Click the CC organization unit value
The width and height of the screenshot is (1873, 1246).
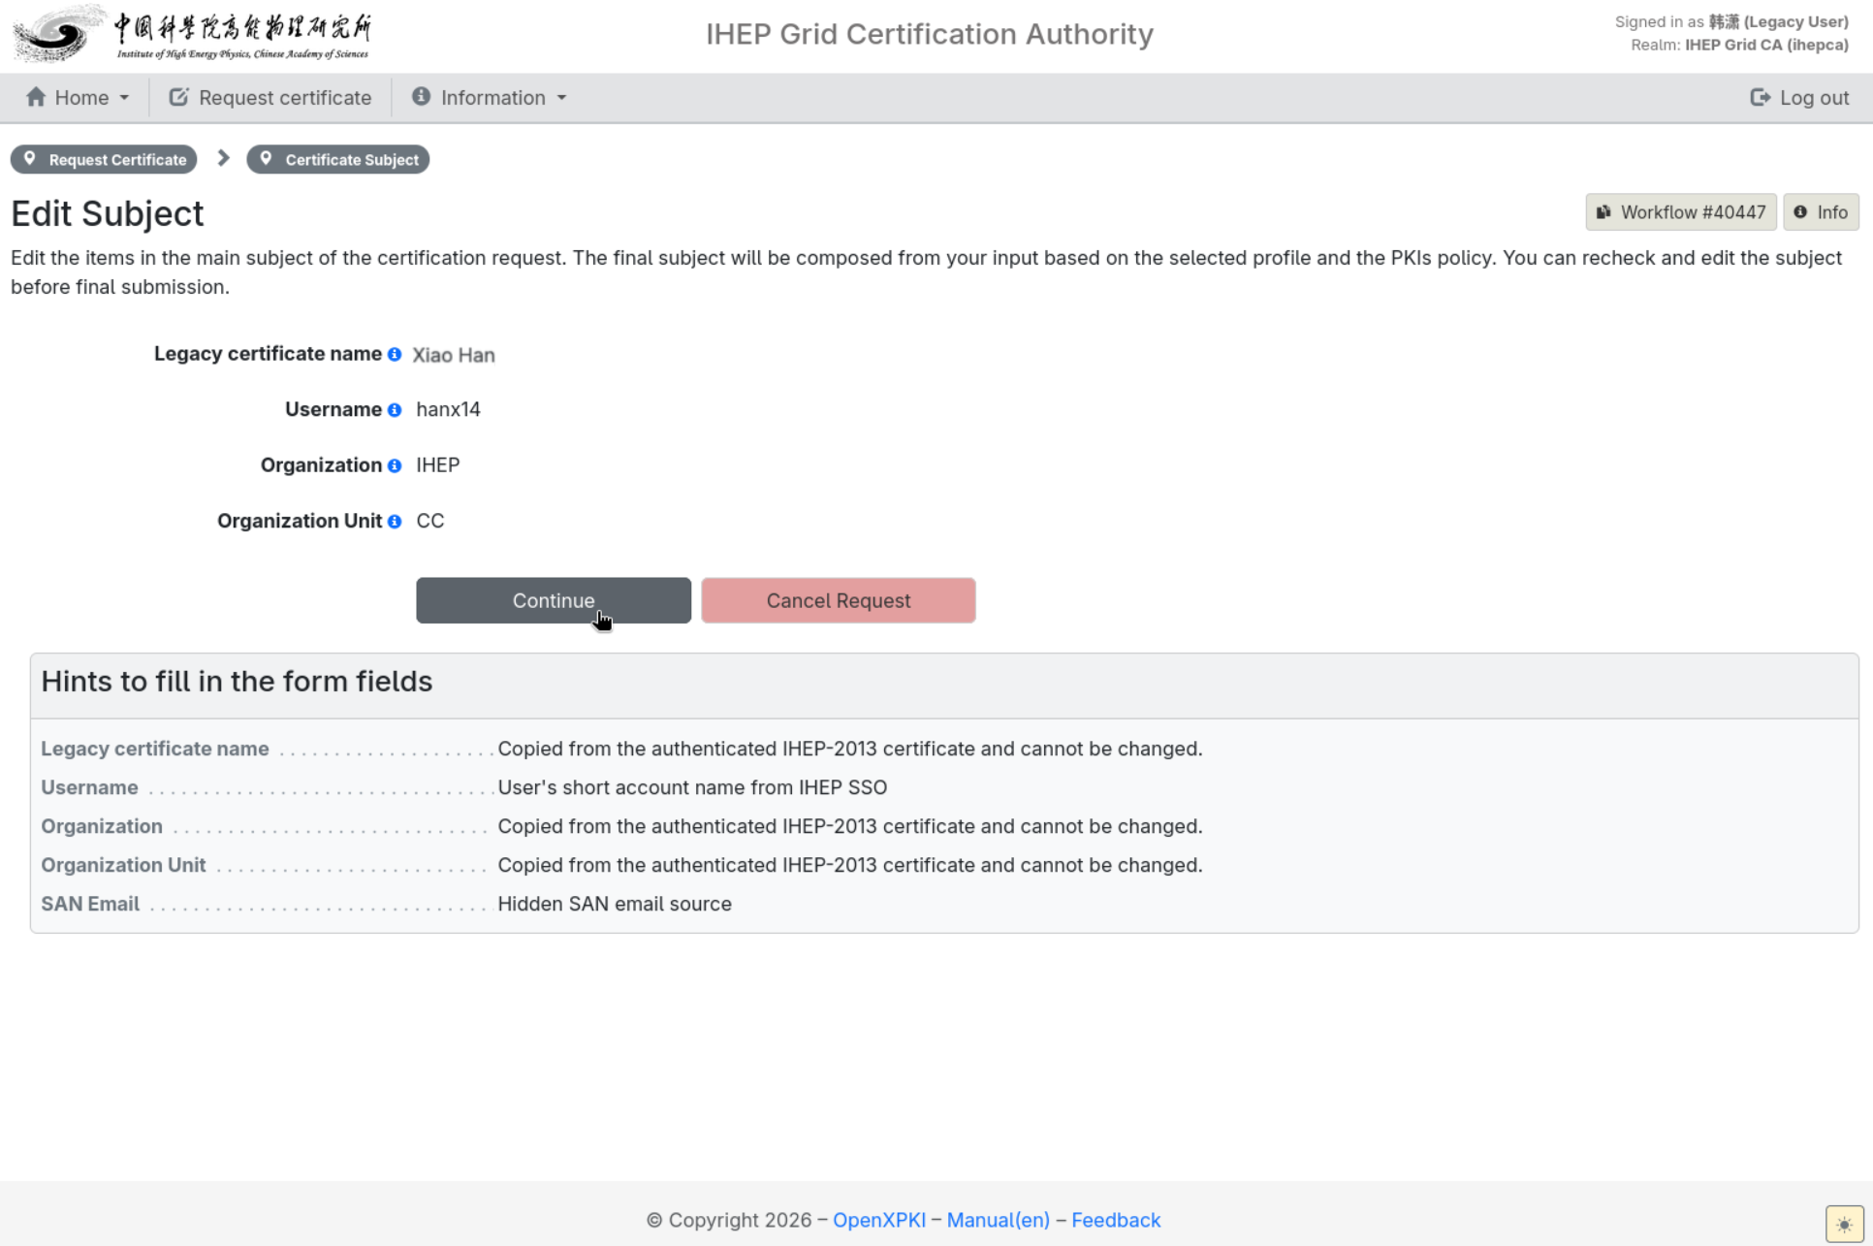pos(430,521)
